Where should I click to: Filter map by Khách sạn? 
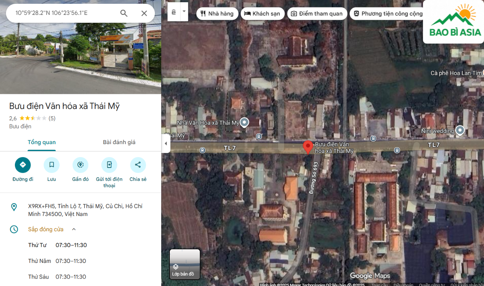[x=262, y=14]
